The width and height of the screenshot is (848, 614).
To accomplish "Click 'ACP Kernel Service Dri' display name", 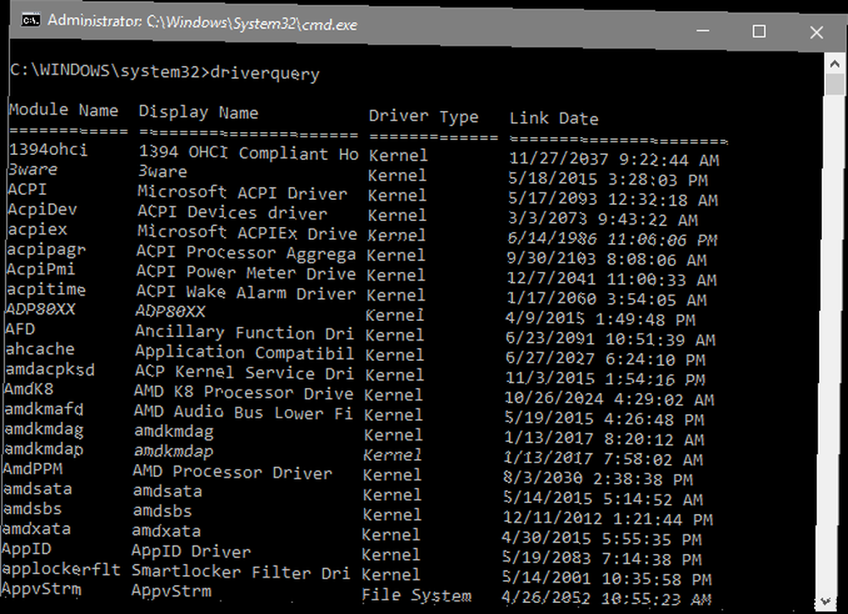I will point(244,373).
